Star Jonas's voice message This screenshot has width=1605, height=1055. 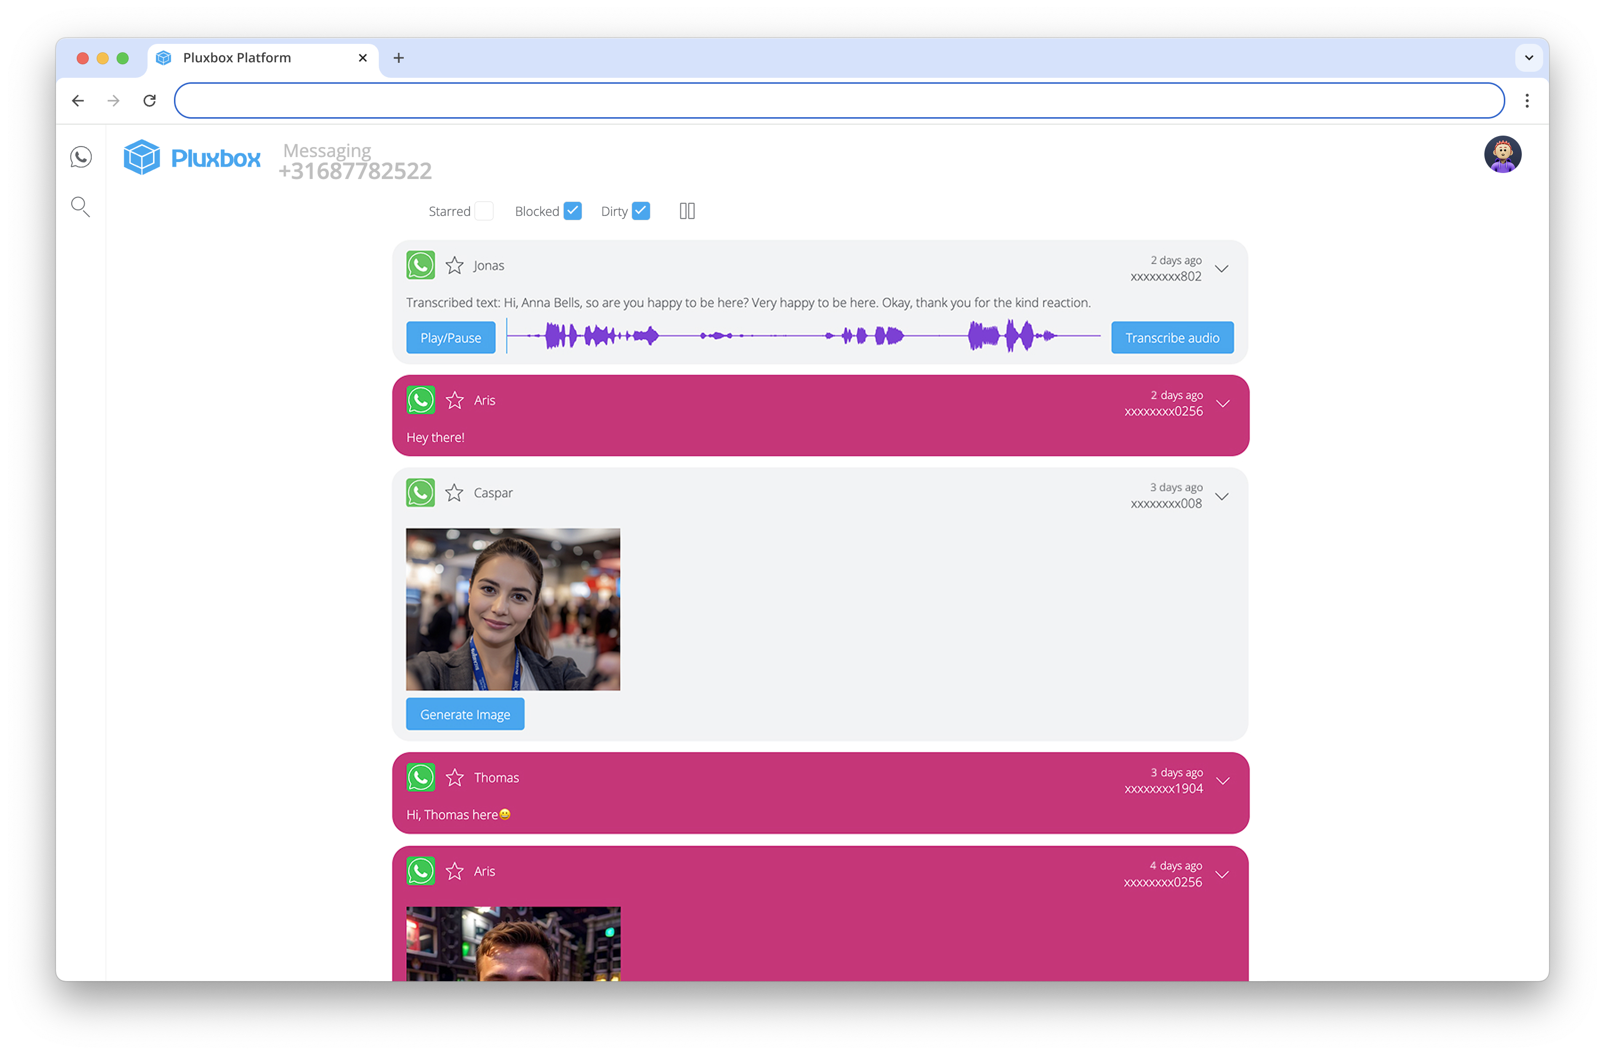[455, 264]
